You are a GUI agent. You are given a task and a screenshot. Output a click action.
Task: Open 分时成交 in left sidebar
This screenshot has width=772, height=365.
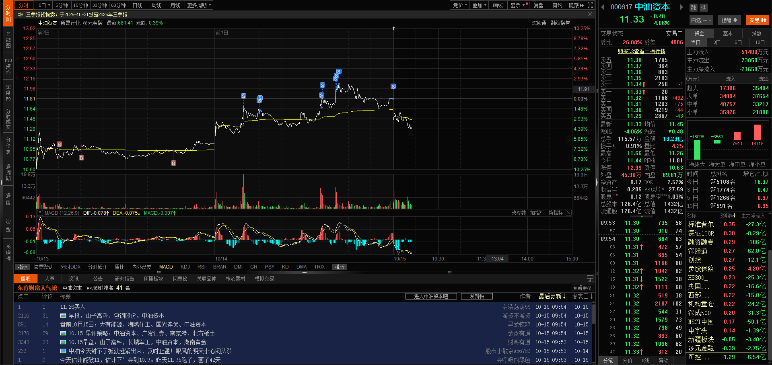coord(8,119)
